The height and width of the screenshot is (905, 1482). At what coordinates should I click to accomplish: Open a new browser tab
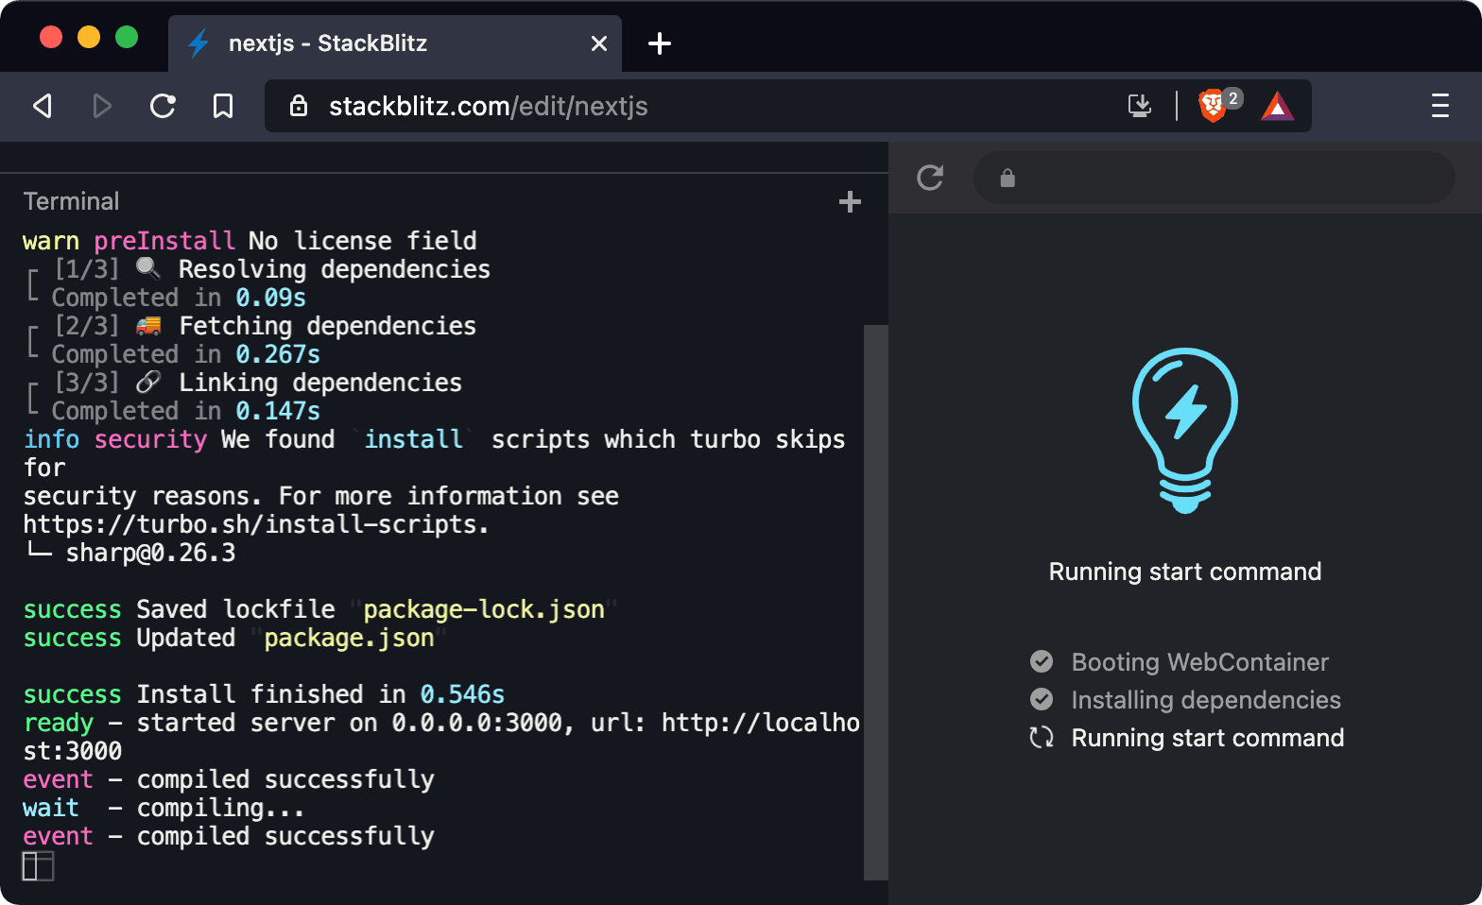[660, 43]
